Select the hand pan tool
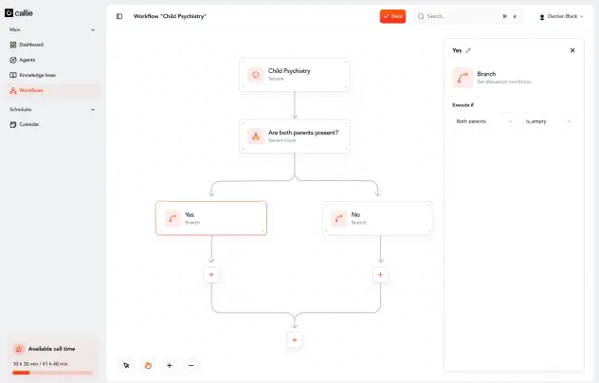599x383 pixels. click(148, 365)
